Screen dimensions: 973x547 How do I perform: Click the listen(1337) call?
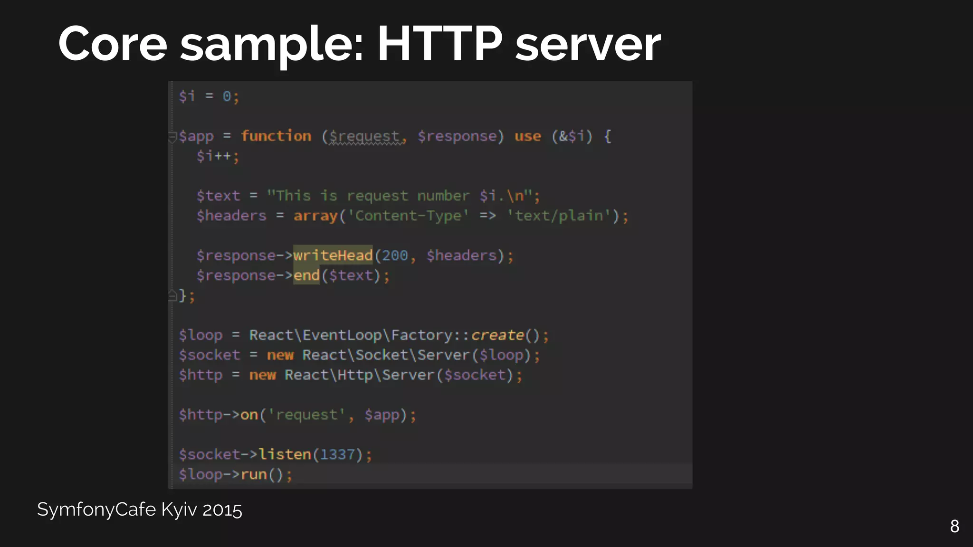click(311, 455)
